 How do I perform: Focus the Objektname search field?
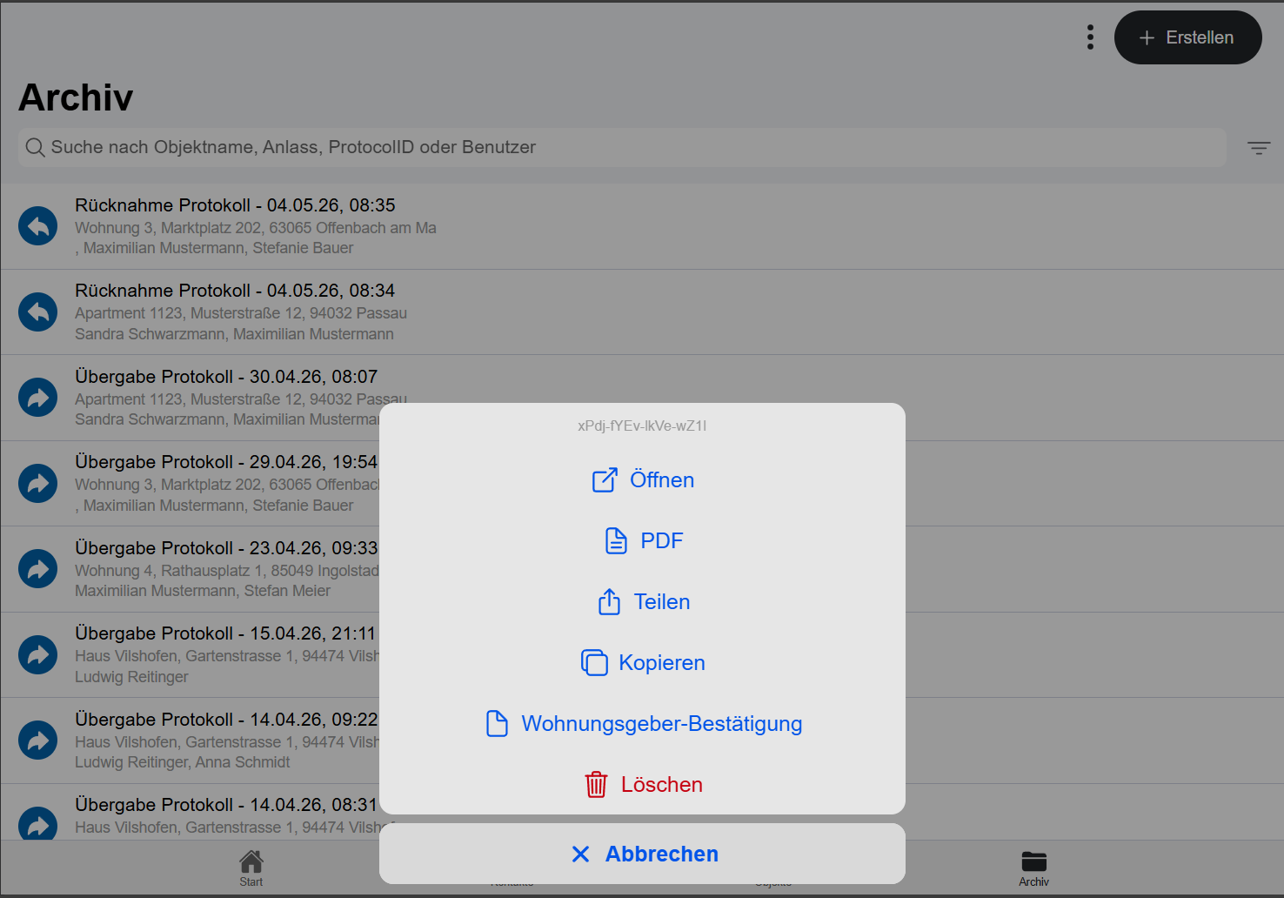coord(622,147)
